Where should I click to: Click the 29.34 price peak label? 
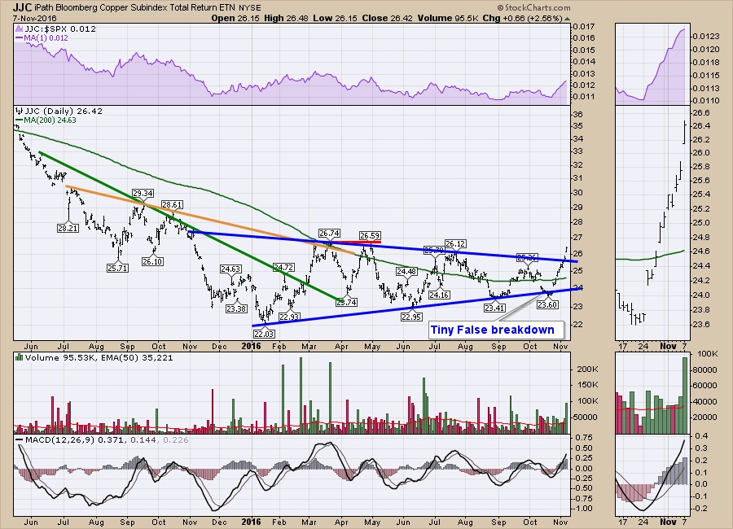[143, 194]
